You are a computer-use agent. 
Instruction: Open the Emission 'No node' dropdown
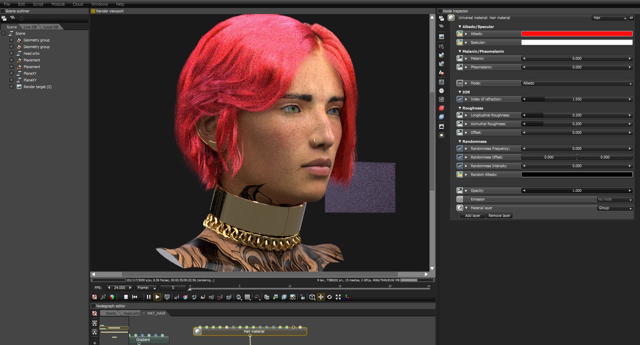[x=615, y=199]
